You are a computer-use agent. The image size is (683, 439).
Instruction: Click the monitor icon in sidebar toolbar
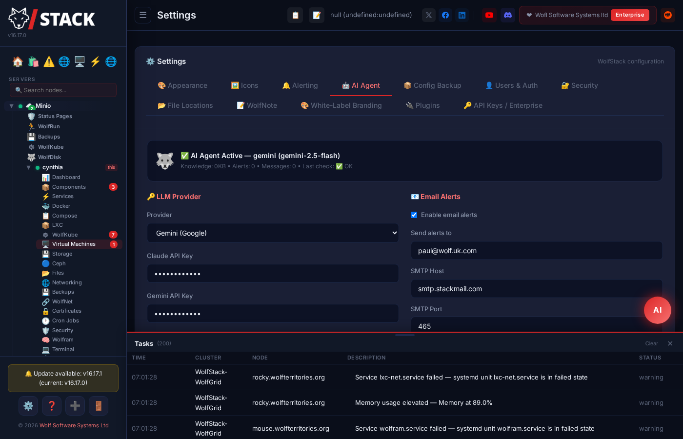point(80,61)
